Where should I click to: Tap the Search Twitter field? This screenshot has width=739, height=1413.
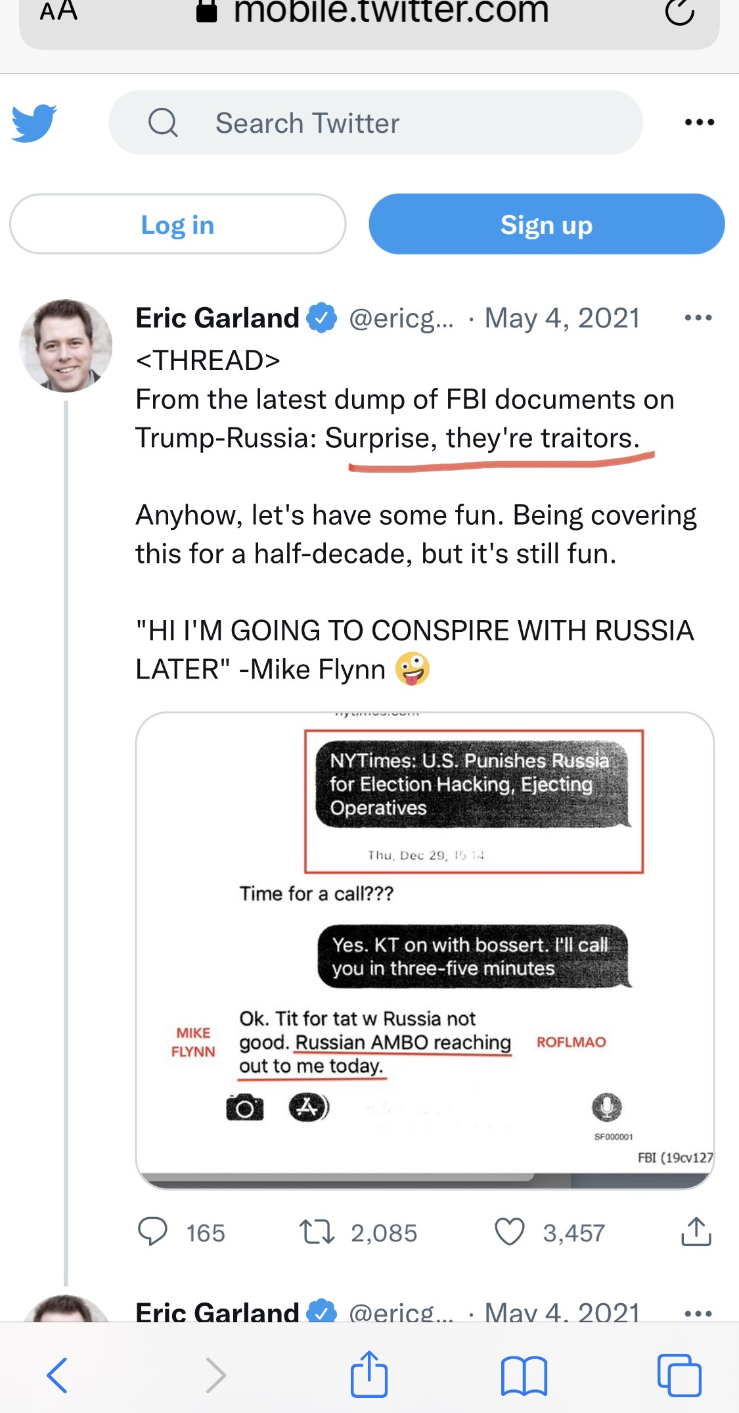[x=374, y=123]
